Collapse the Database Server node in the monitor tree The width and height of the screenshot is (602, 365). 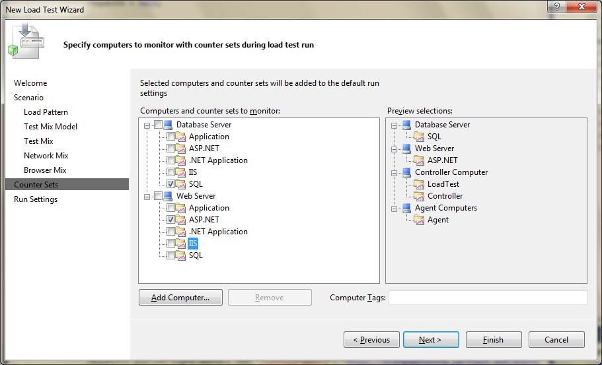[147, 125]
